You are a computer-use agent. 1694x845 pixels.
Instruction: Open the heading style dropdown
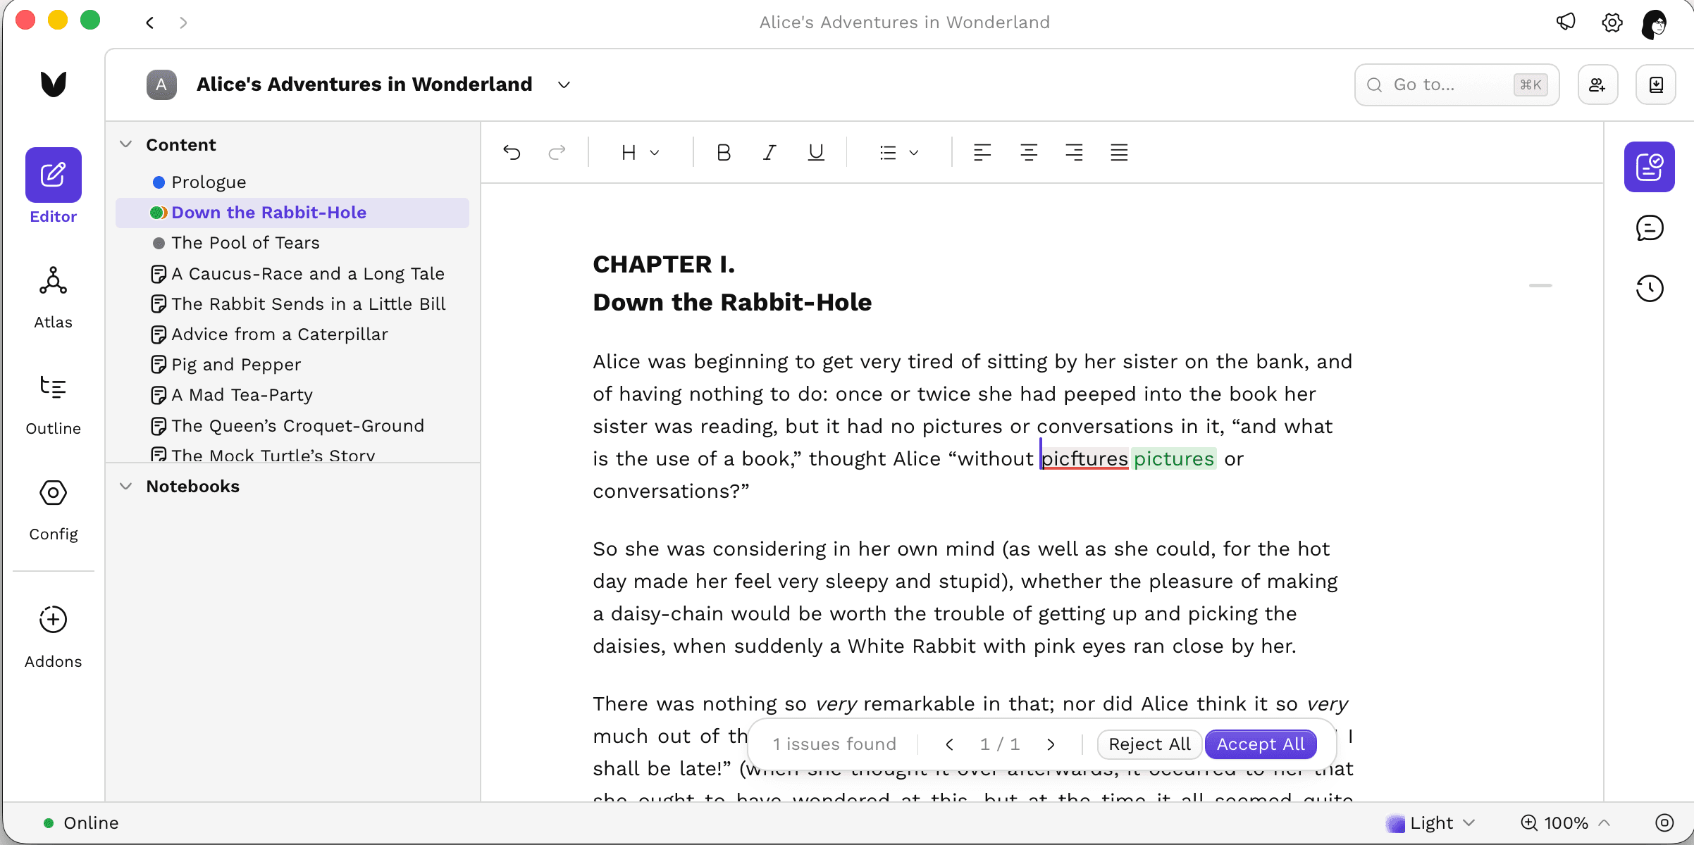click(x=640, y=152)
